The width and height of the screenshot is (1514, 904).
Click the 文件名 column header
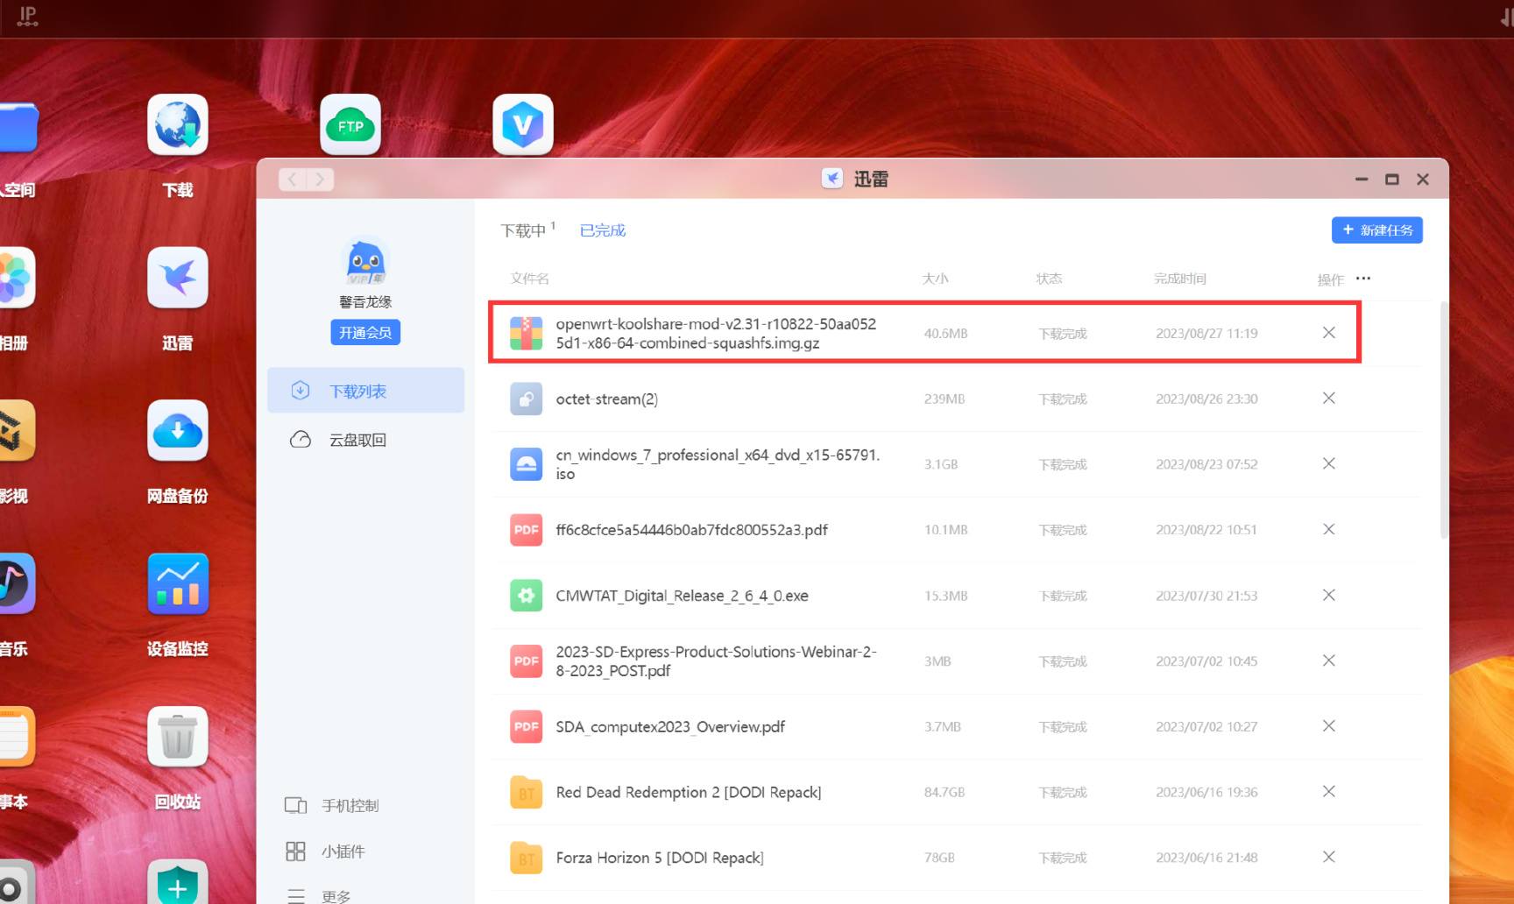530,279
